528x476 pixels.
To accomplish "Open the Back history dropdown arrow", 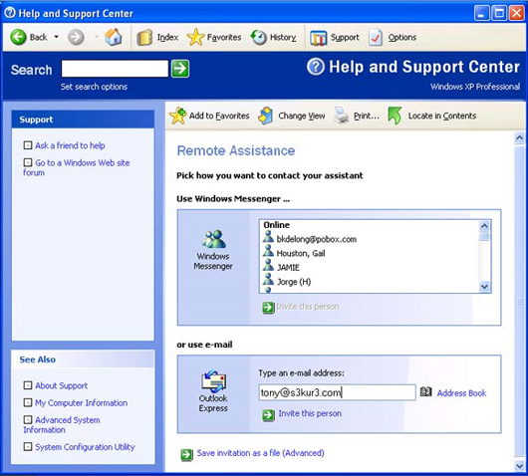I will click(56, 37).
